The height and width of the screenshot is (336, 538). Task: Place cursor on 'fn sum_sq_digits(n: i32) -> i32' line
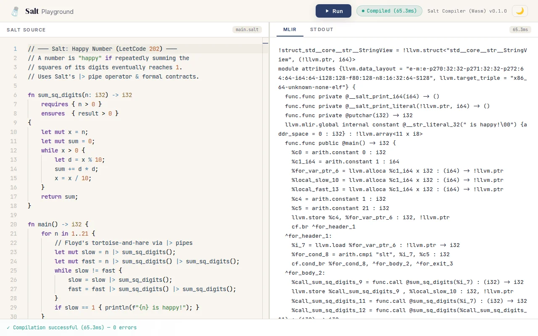pyautogui.click(x=80, y=95)
